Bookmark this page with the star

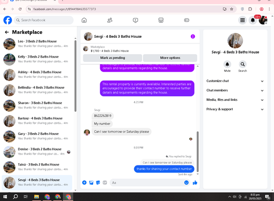(x=232, y=9)
